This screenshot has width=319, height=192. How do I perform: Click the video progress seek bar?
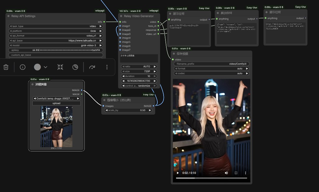(212, 178)
